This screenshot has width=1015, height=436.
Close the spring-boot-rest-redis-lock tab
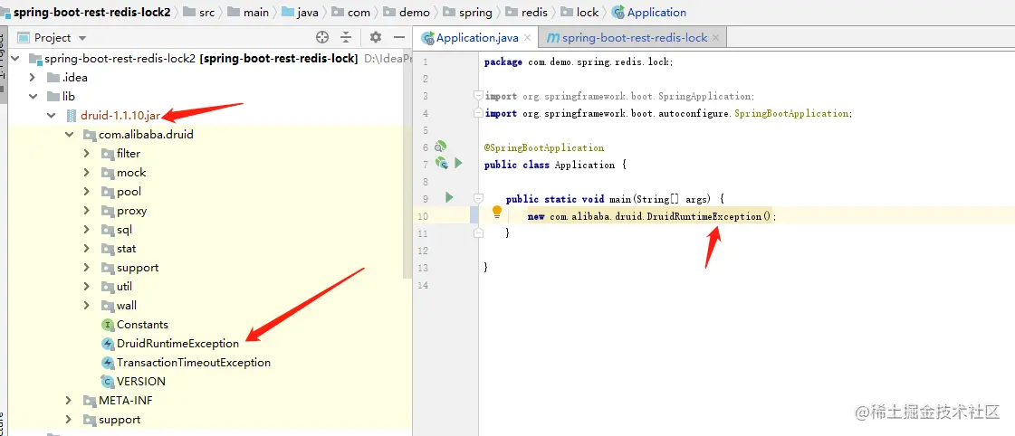715,38
